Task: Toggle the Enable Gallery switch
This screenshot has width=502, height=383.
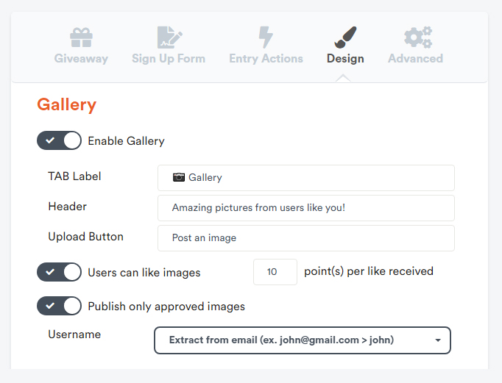Action: (x=59, y=140)
